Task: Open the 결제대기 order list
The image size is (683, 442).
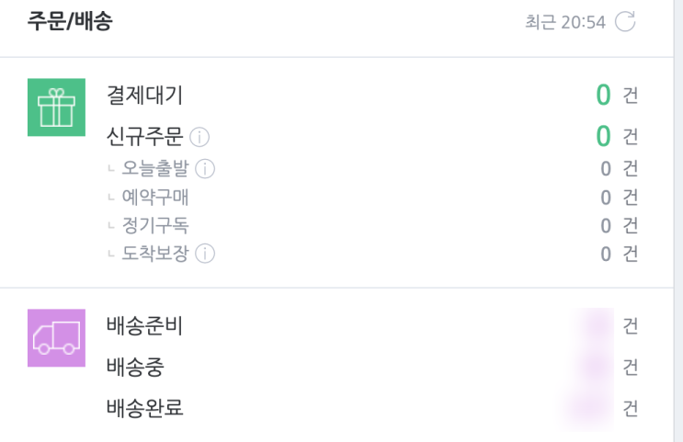Action: click(x=144, y=95)
